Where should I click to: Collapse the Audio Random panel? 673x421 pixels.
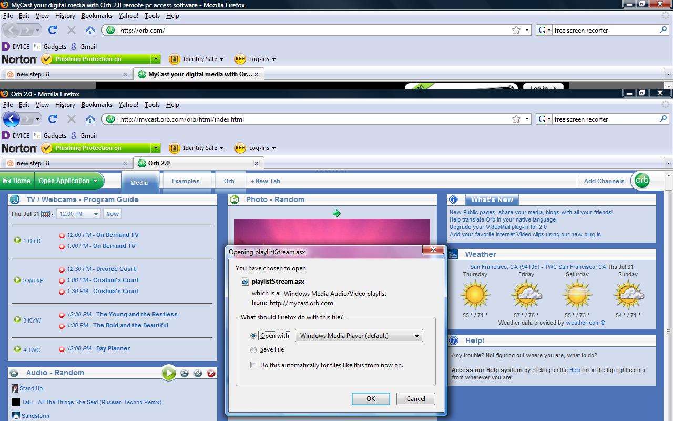click(15, 373)
